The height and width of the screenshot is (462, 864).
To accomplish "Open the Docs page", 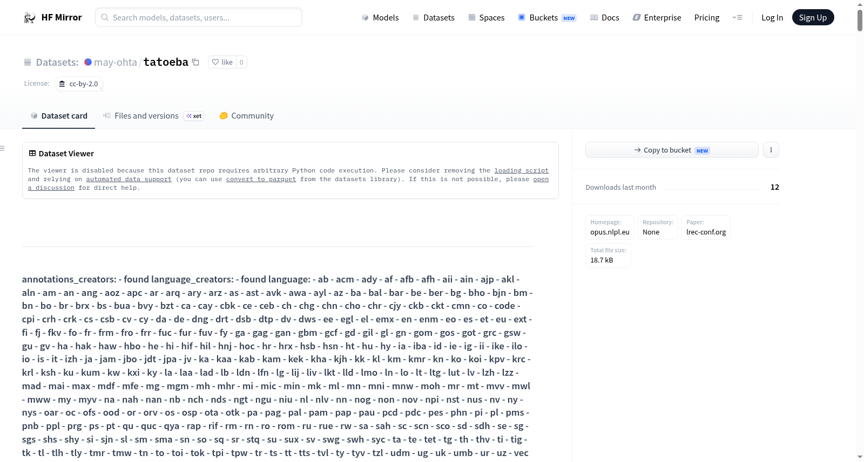I will click(x=605, y=18).
